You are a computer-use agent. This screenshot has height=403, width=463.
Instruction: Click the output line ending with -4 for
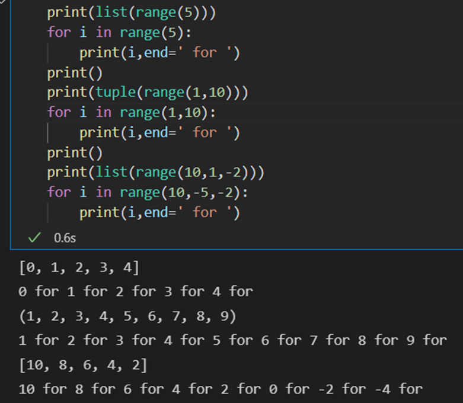[221, 389]
